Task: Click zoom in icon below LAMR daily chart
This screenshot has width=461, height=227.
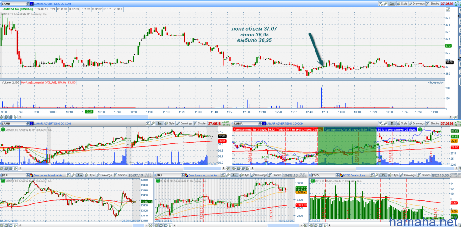Action: pyautogui.click(x=238, y=168)
